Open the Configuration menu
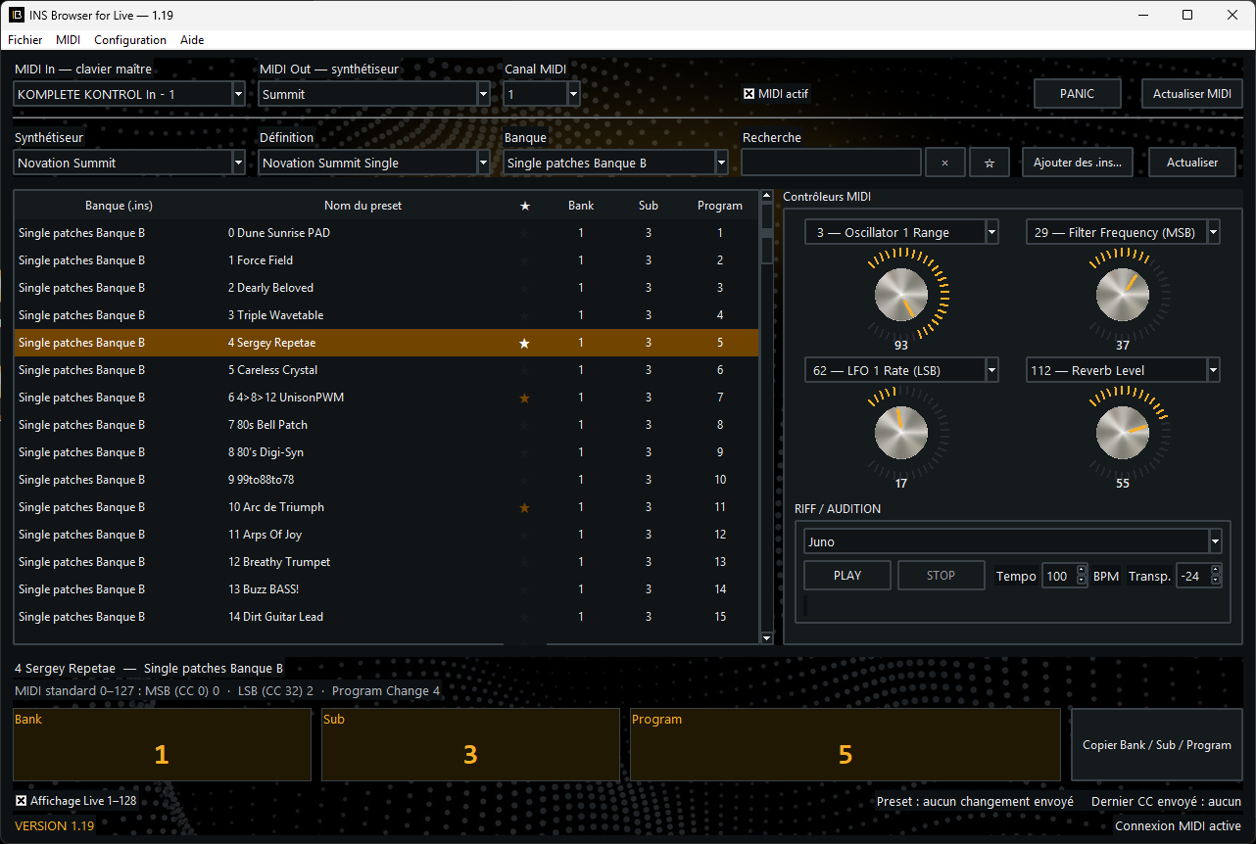The width and height of the screenshot is (1256, 844). click(130, 40)
